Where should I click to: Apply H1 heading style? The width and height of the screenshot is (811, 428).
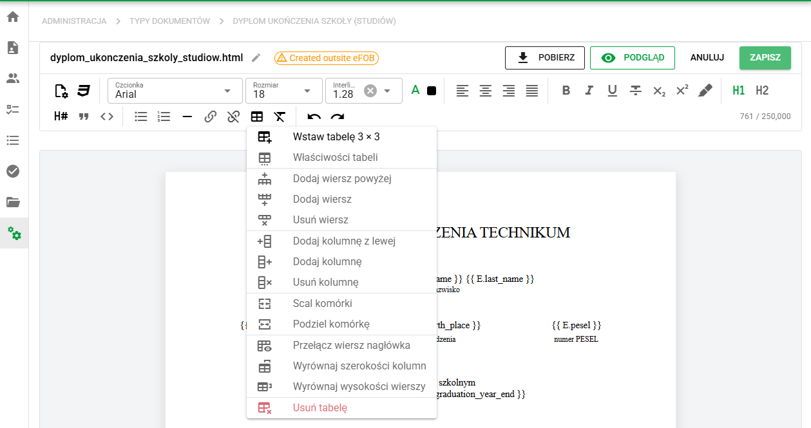[x=739, y=91]
